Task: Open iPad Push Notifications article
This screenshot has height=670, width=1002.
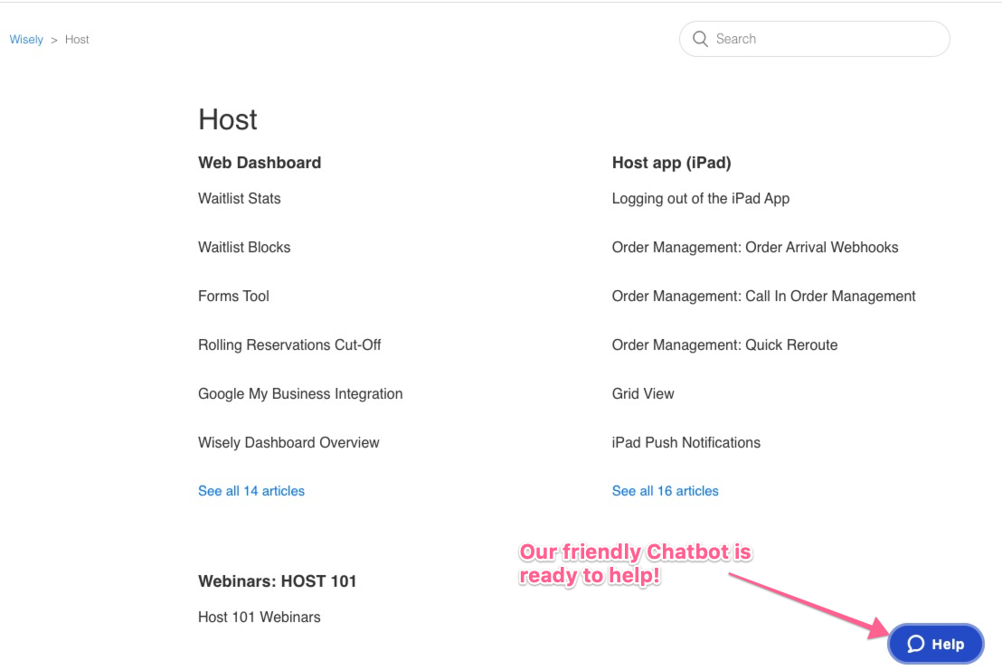Action: point(685,443)
